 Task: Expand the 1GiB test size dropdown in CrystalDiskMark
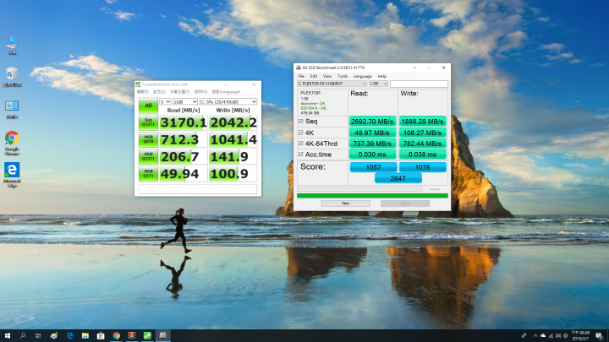point(184,101)
